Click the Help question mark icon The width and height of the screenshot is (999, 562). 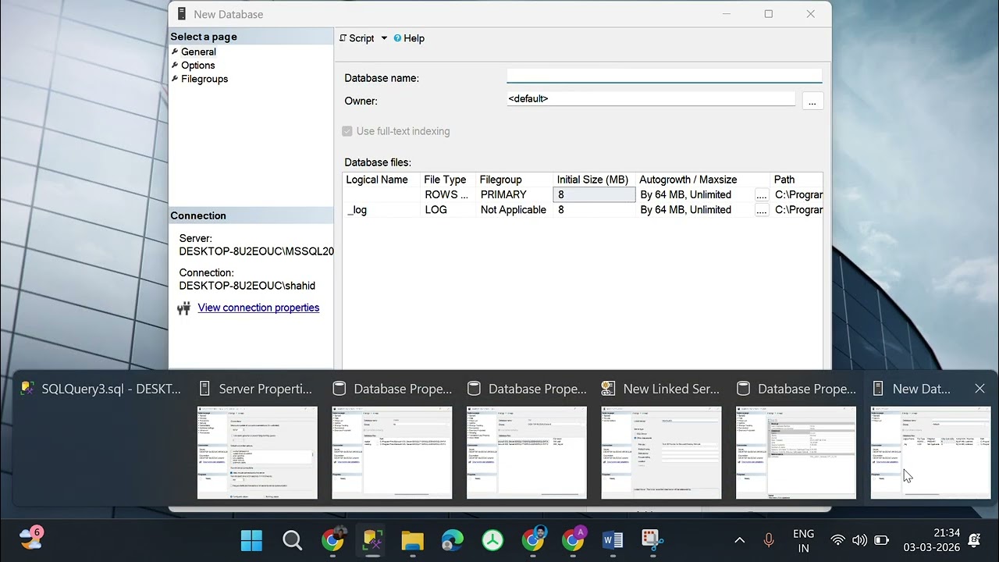click(397, 38)
